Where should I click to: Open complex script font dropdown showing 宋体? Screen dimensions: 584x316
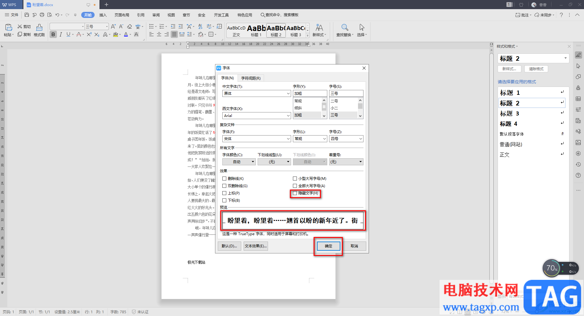click(x=256, y=139)
